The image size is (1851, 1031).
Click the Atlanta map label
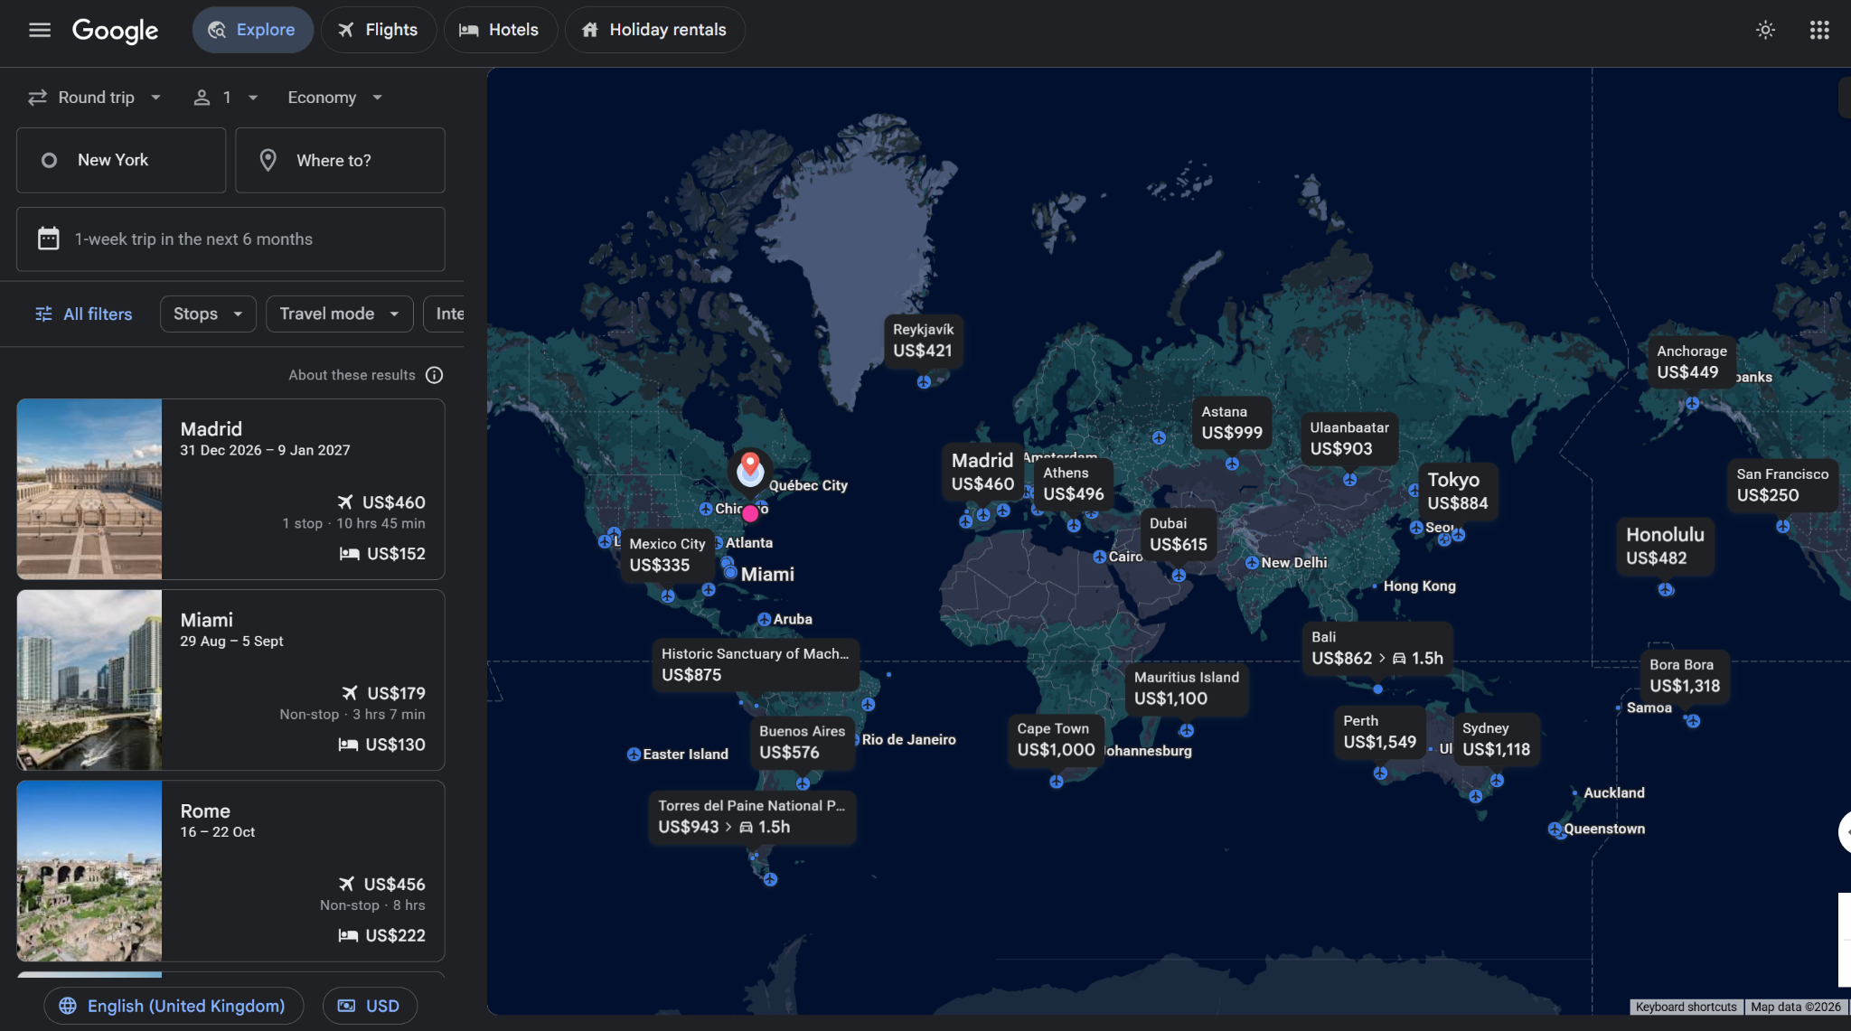pos(748,543)
